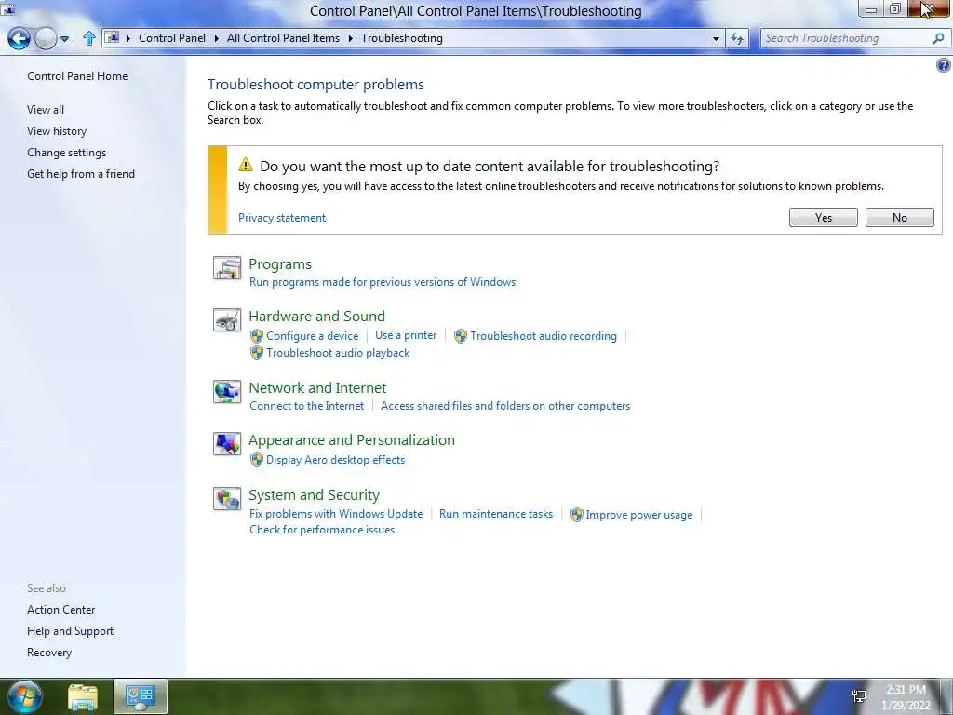Open Help and Support link
The width and height of the screenshot is (953, 715).
pos(70,631)
